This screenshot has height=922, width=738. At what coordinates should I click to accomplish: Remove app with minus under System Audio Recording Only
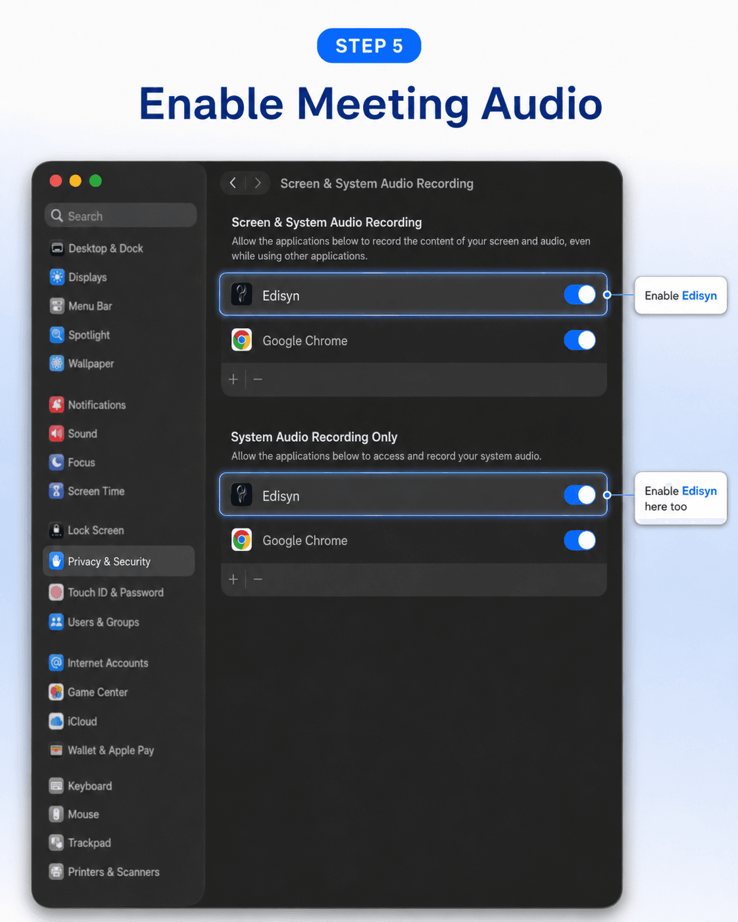tap(258, 579)
